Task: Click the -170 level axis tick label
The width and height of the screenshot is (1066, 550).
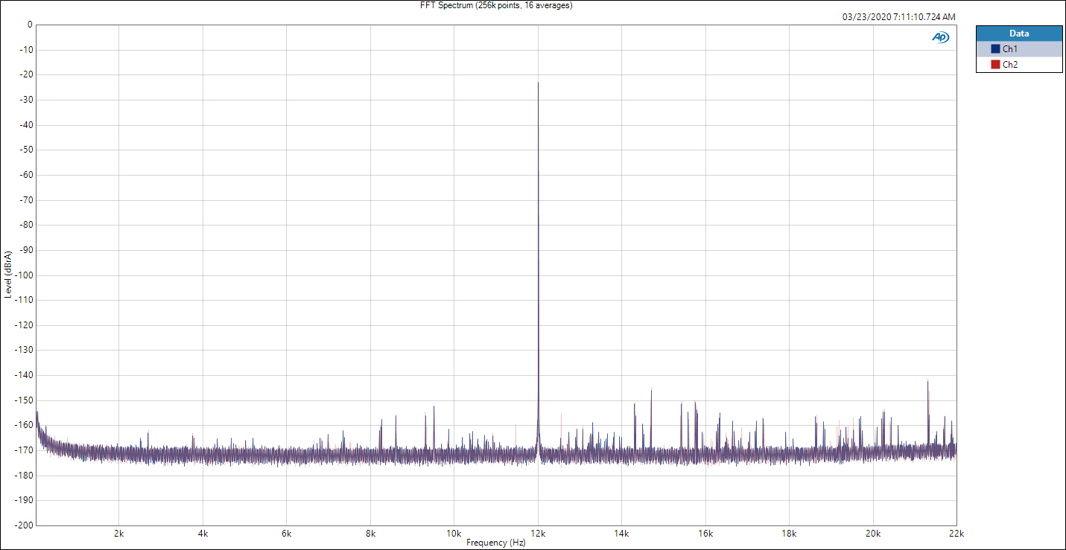Action: (x=25, y=450)
